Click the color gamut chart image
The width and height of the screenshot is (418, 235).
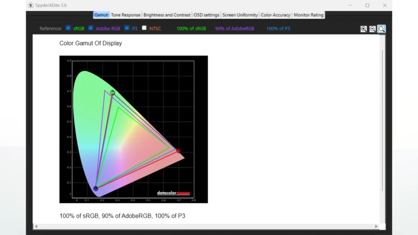[134, 129]
